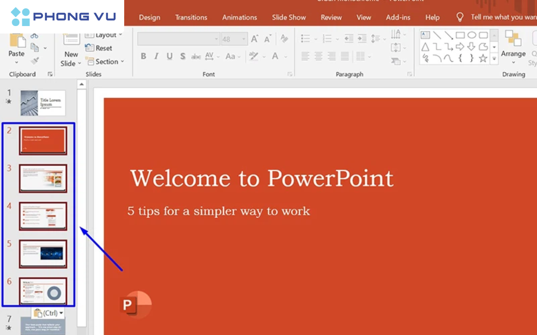Select the straight Line shape
Viewport: 537px width, 335px height.
point(437,35)
